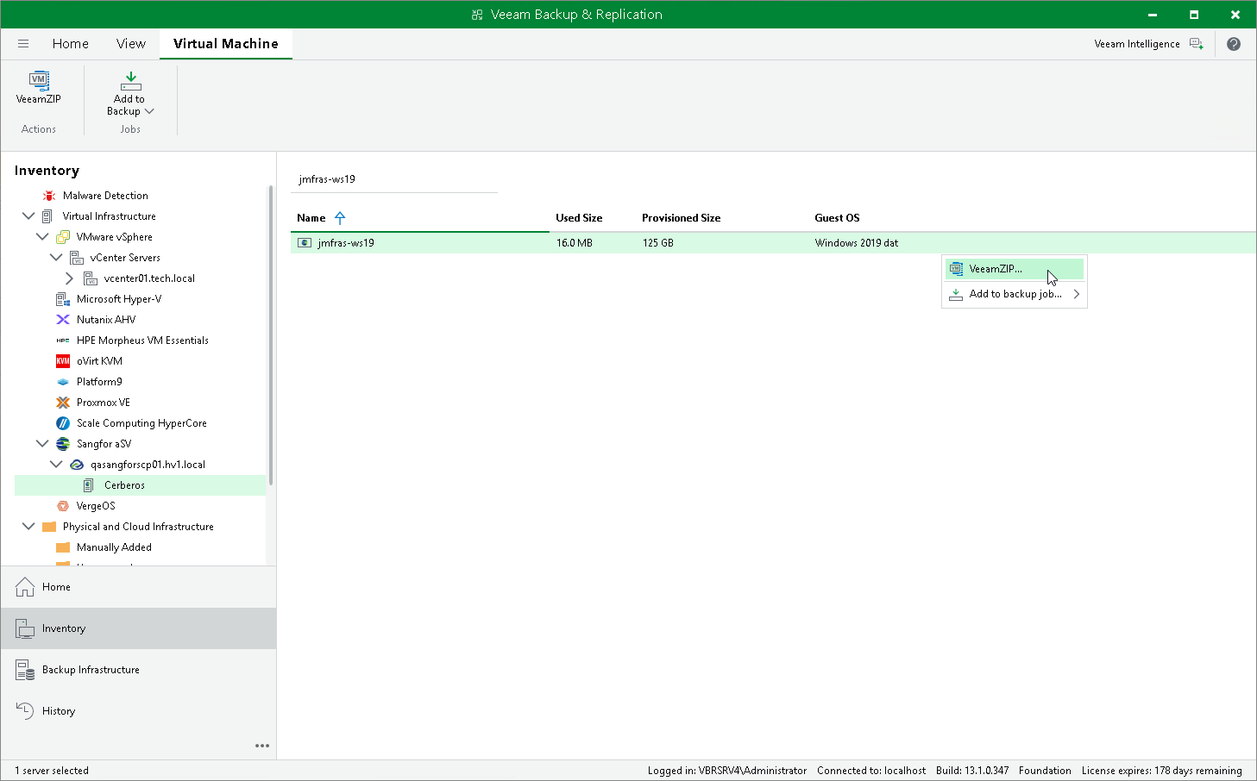The image size is (1257, 781).
Task: Click the HPE Morpheus VM Essentials icon
Action: point(63,341)
